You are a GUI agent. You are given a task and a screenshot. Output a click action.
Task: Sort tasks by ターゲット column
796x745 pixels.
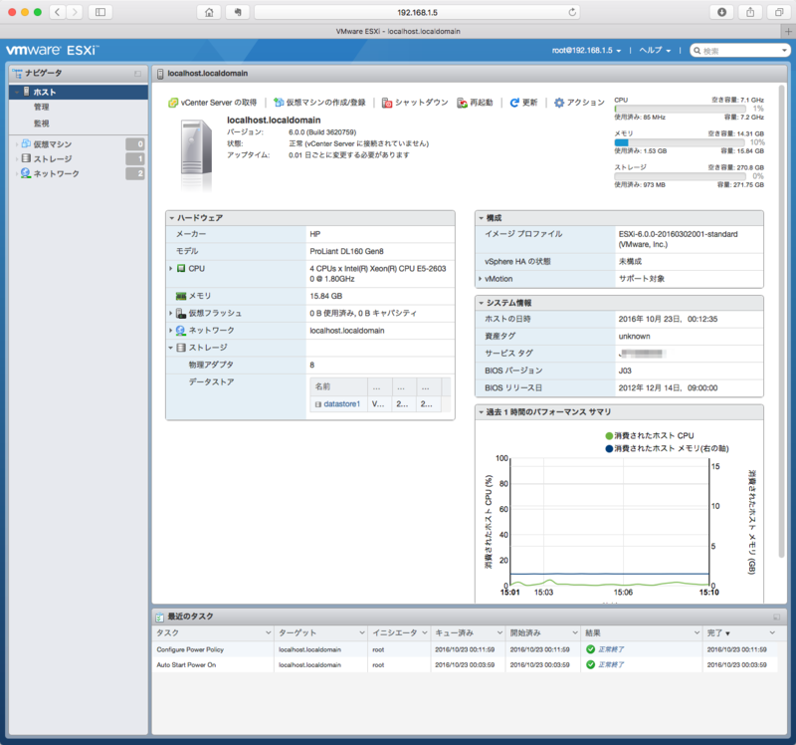coord(321,632)
